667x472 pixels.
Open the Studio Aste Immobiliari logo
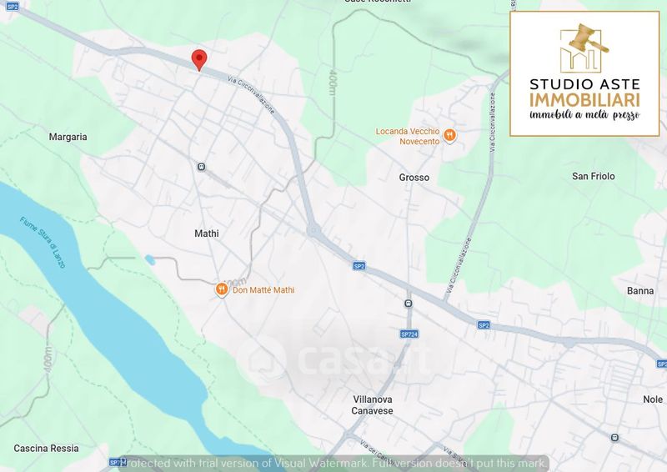(x=584, y=74)
